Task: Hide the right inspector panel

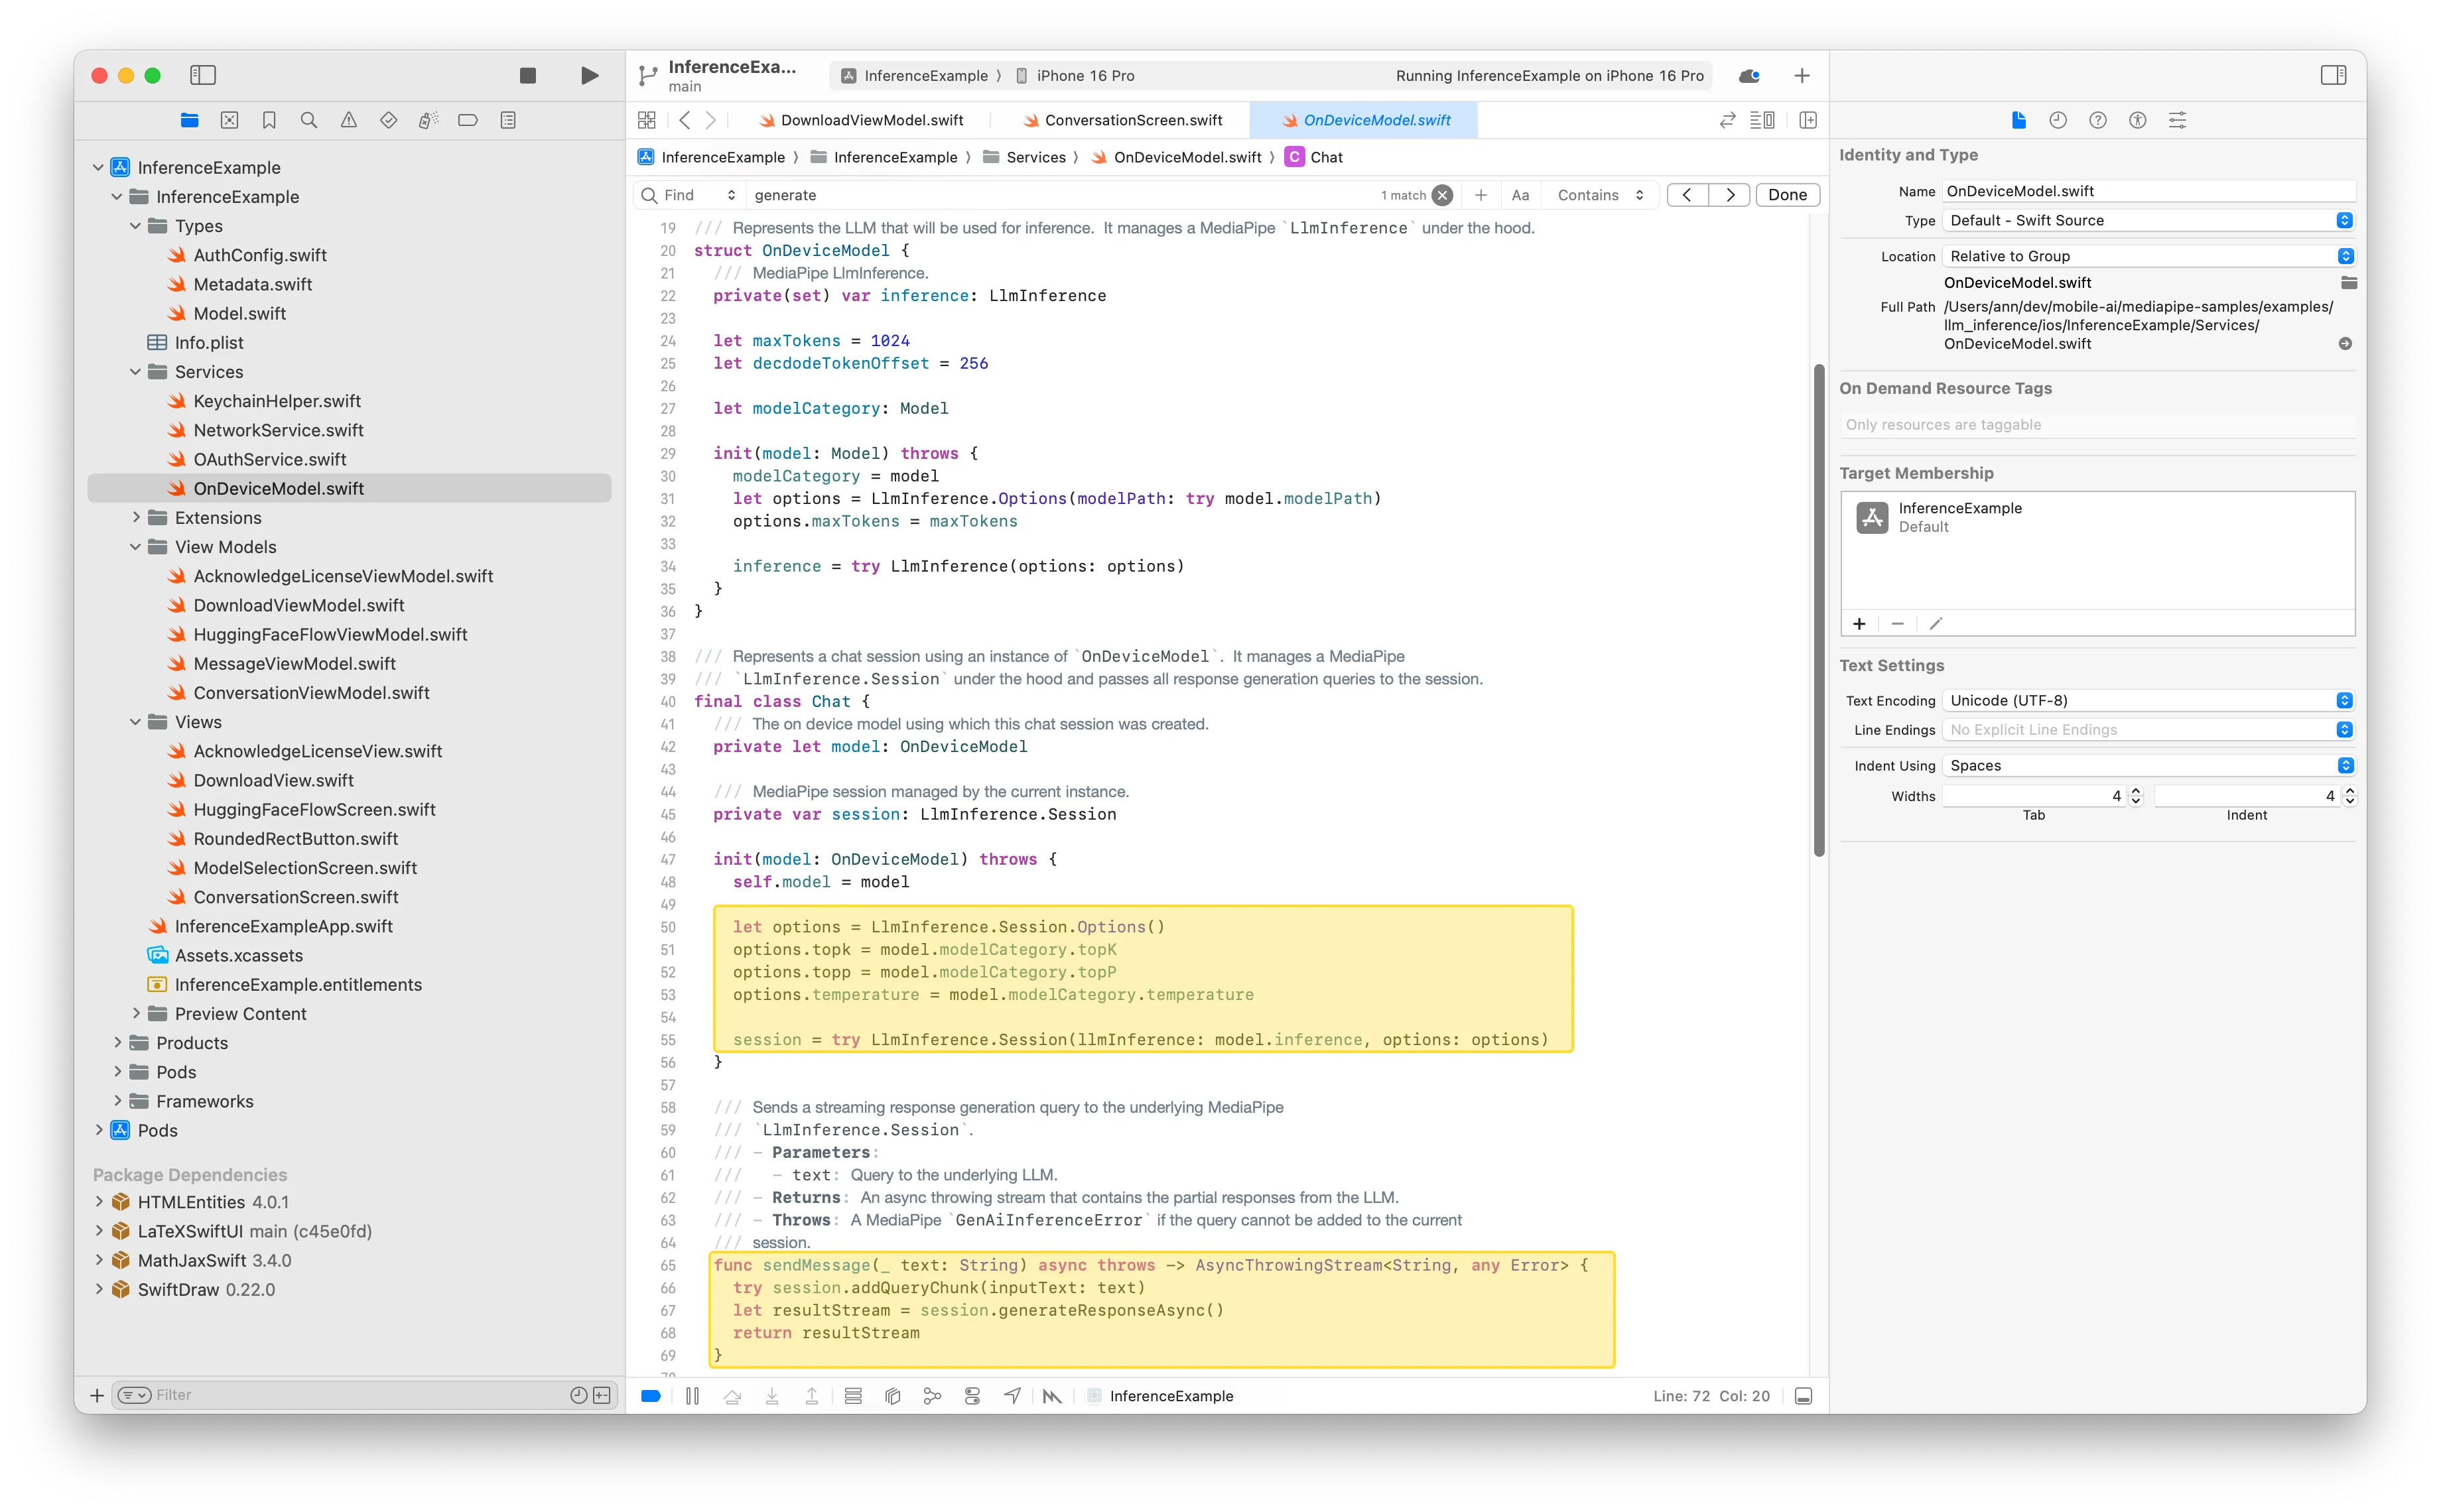Action: point(2333,76)
